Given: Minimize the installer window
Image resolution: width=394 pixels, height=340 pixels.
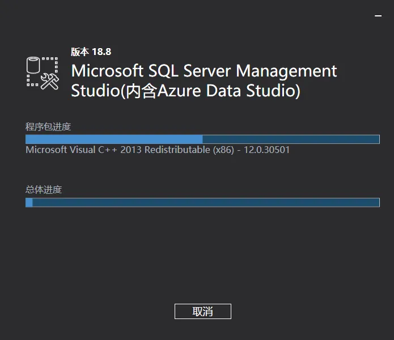Looking at the screenshot, I should pos(378,17).
